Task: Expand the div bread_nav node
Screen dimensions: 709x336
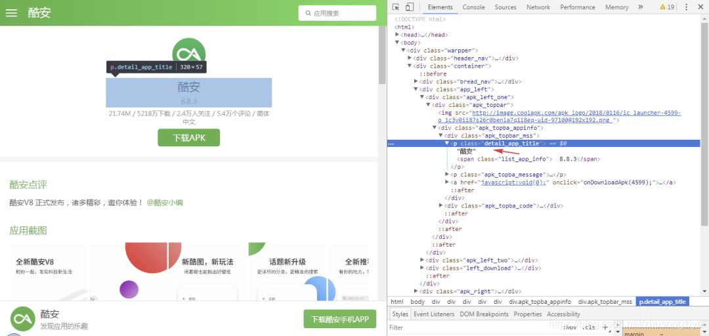Action: click(416, 82)
